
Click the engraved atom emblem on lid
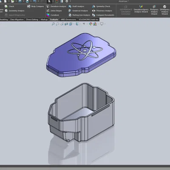(x=85, y=50)
